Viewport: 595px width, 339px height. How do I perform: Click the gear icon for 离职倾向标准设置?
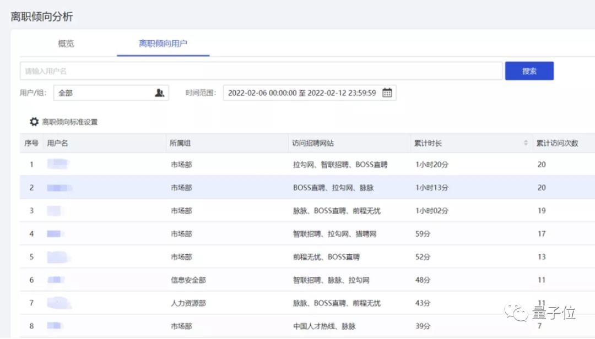tap(34, 122)
